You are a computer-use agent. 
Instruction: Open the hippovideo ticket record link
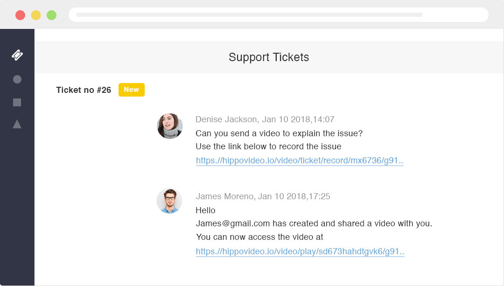pyautogui.click(x=300, y=160)
